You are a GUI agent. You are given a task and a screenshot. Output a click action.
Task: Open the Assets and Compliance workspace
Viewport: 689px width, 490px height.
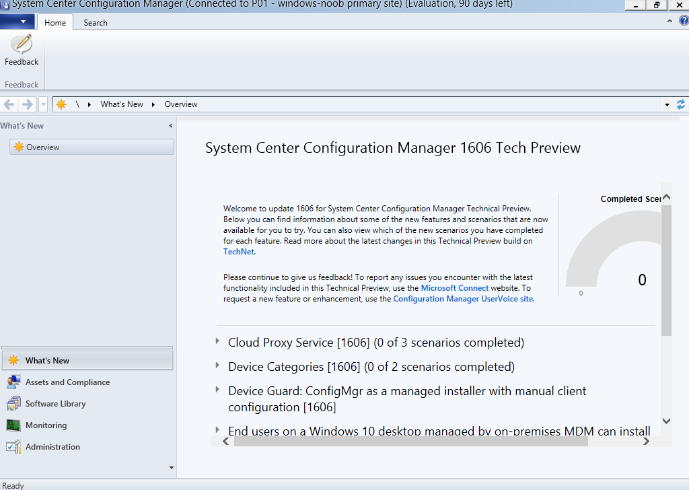tap(87, 382)
